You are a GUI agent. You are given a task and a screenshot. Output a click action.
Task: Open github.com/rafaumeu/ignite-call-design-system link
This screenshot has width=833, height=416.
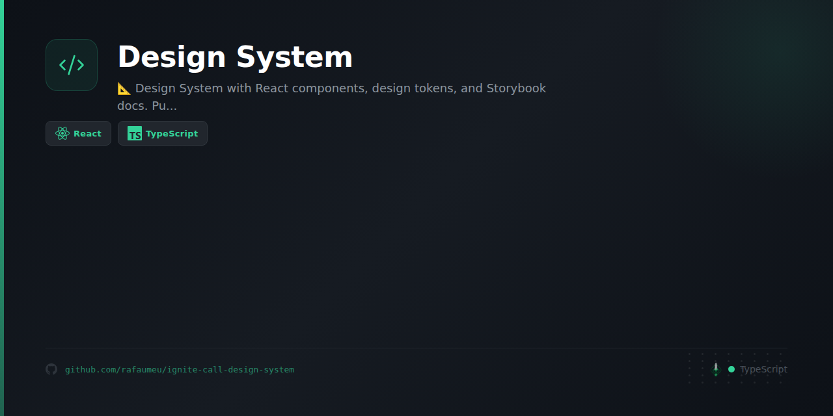tap(180, 370)
